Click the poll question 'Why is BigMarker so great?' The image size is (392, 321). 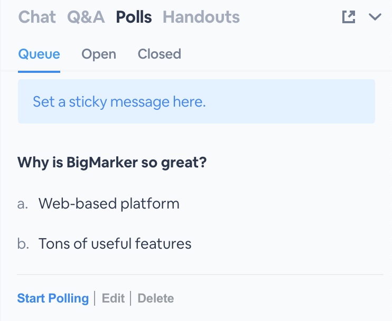point(112,162)
